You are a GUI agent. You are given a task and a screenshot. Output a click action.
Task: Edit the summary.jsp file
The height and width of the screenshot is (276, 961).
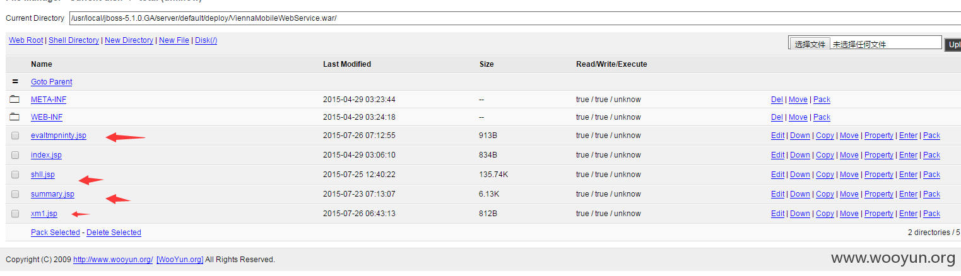[777, 194]
